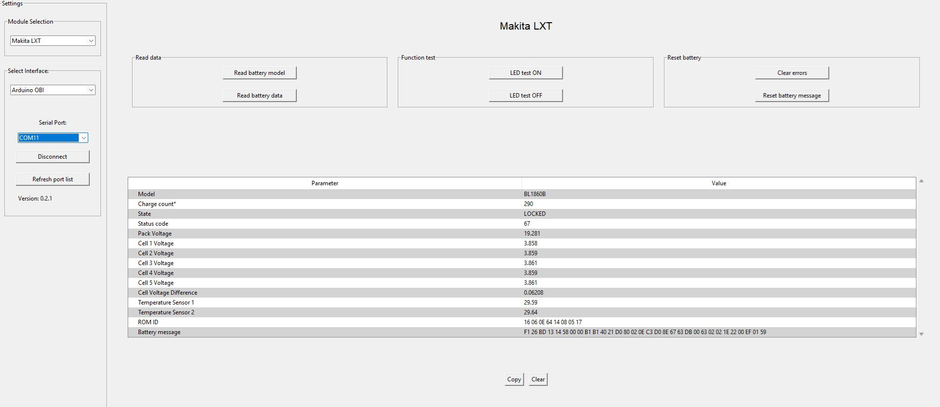This screenshot has height=407, width=940.
Task: Turn on LED test ON
Action: point(525,73)
